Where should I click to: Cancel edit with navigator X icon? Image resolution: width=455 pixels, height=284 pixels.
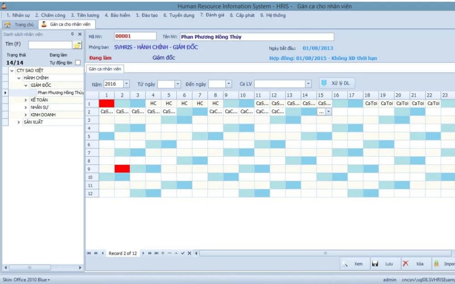coord(189,253)
